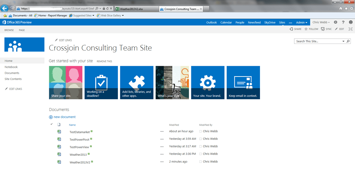
Task: Go to Outlook in top navigation
Action: point(211,22)
